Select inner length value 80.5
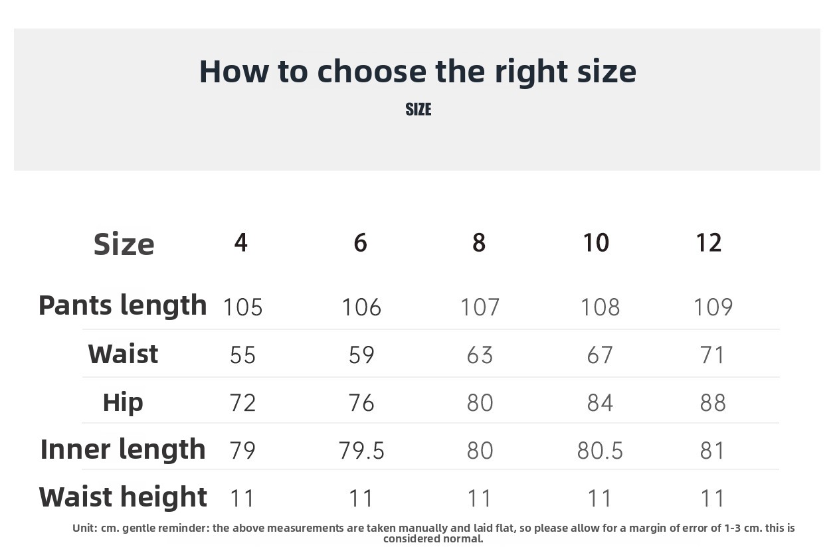Image resolution: width=837 pixels, height=555 pixels. click(600, 451)
